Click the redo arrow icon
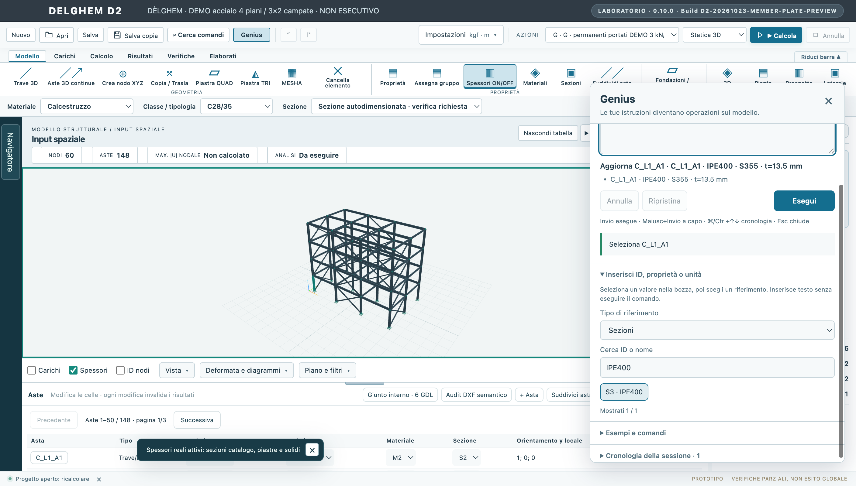 309,35
